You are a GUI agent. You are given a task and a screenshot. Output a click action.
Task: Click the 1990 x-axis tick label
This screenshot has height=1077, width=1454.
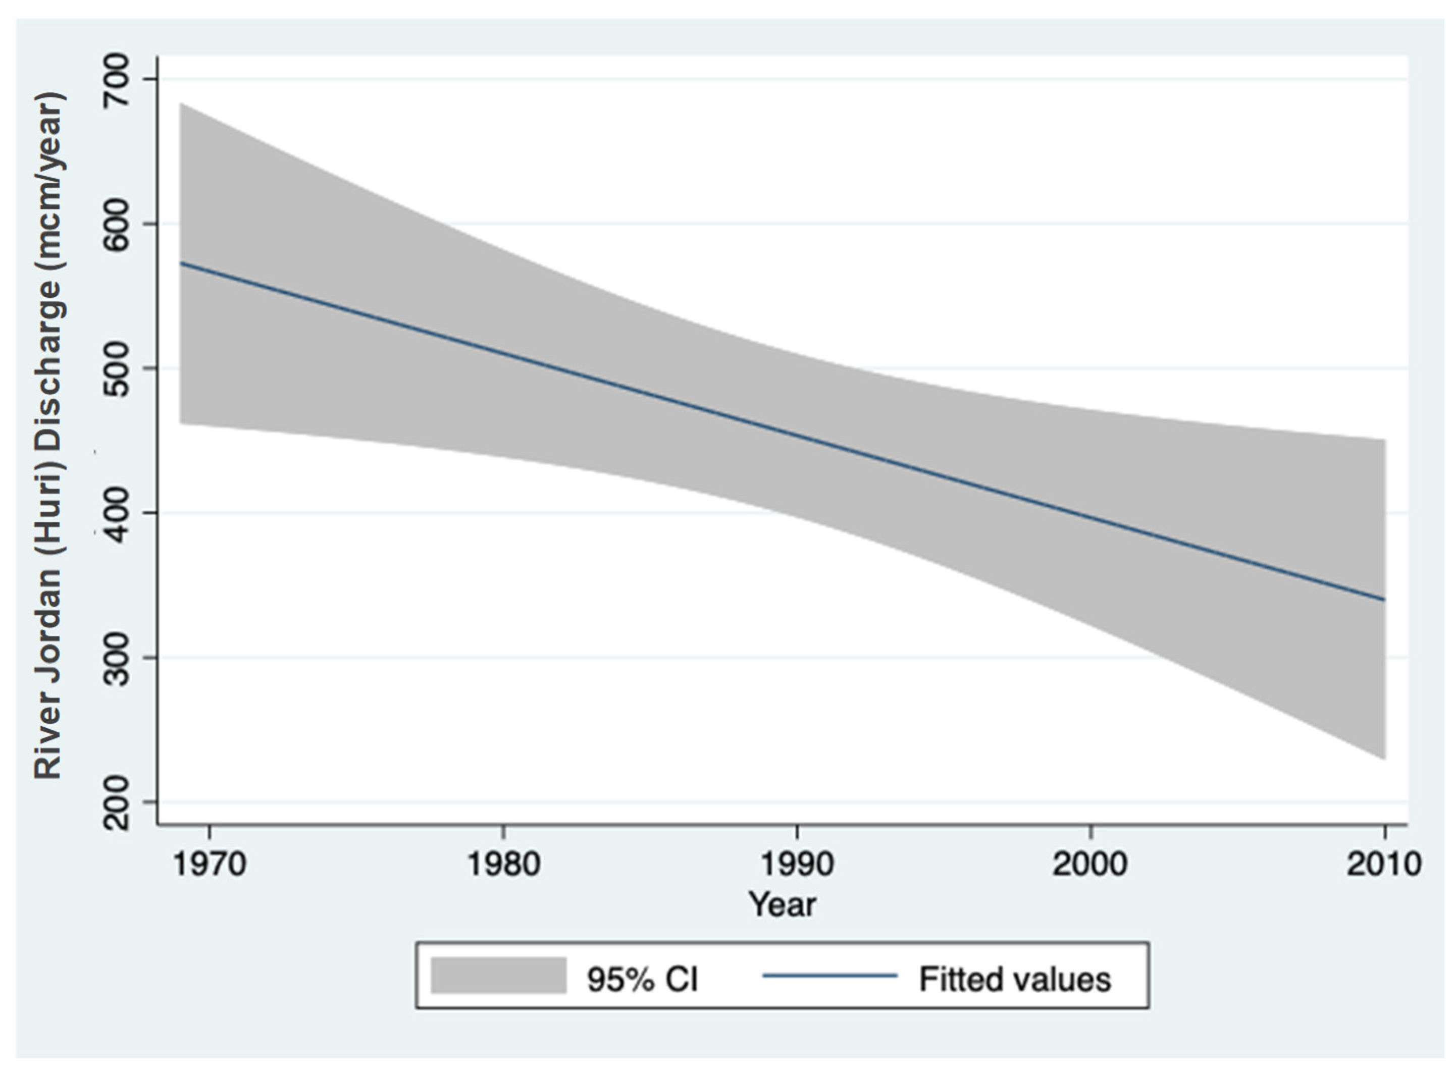[797, 865]
